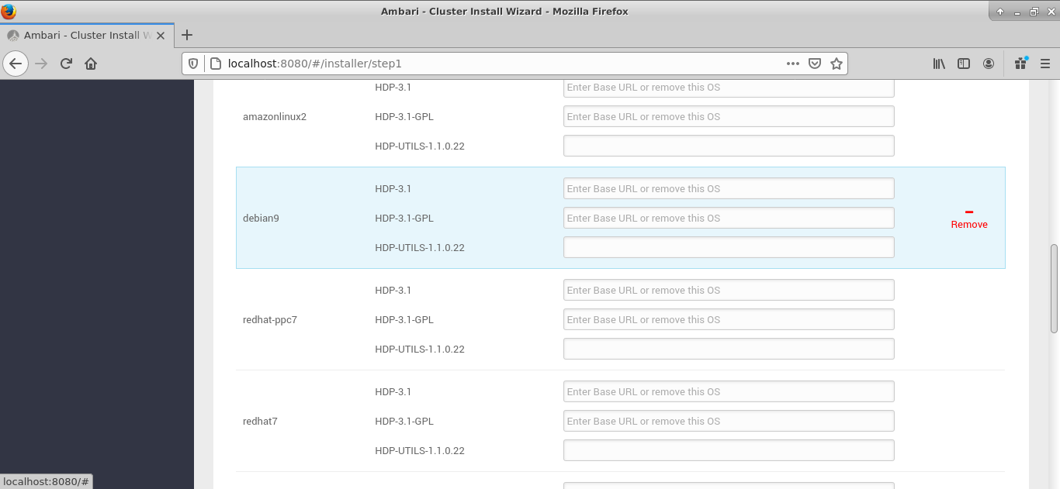
Task: Save page to Pocket
Action: coord(815,64)
